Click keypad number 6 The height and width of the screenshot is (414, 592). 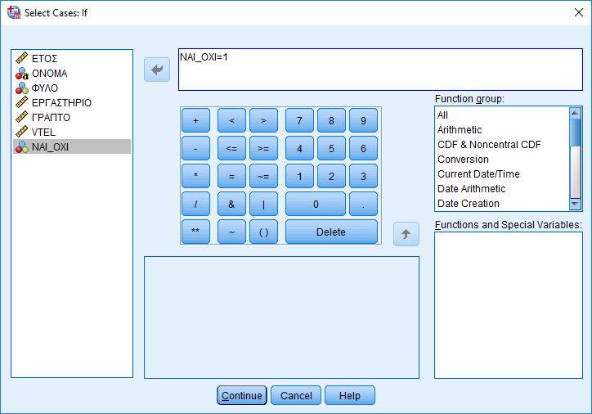click(363, 148)
